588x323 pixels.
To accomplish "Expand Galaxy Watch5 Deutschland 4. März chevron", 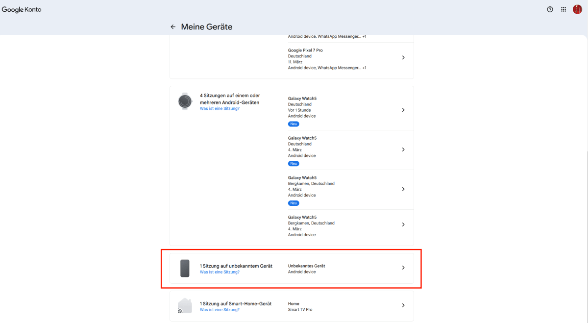I will click(x=403, y=149).
